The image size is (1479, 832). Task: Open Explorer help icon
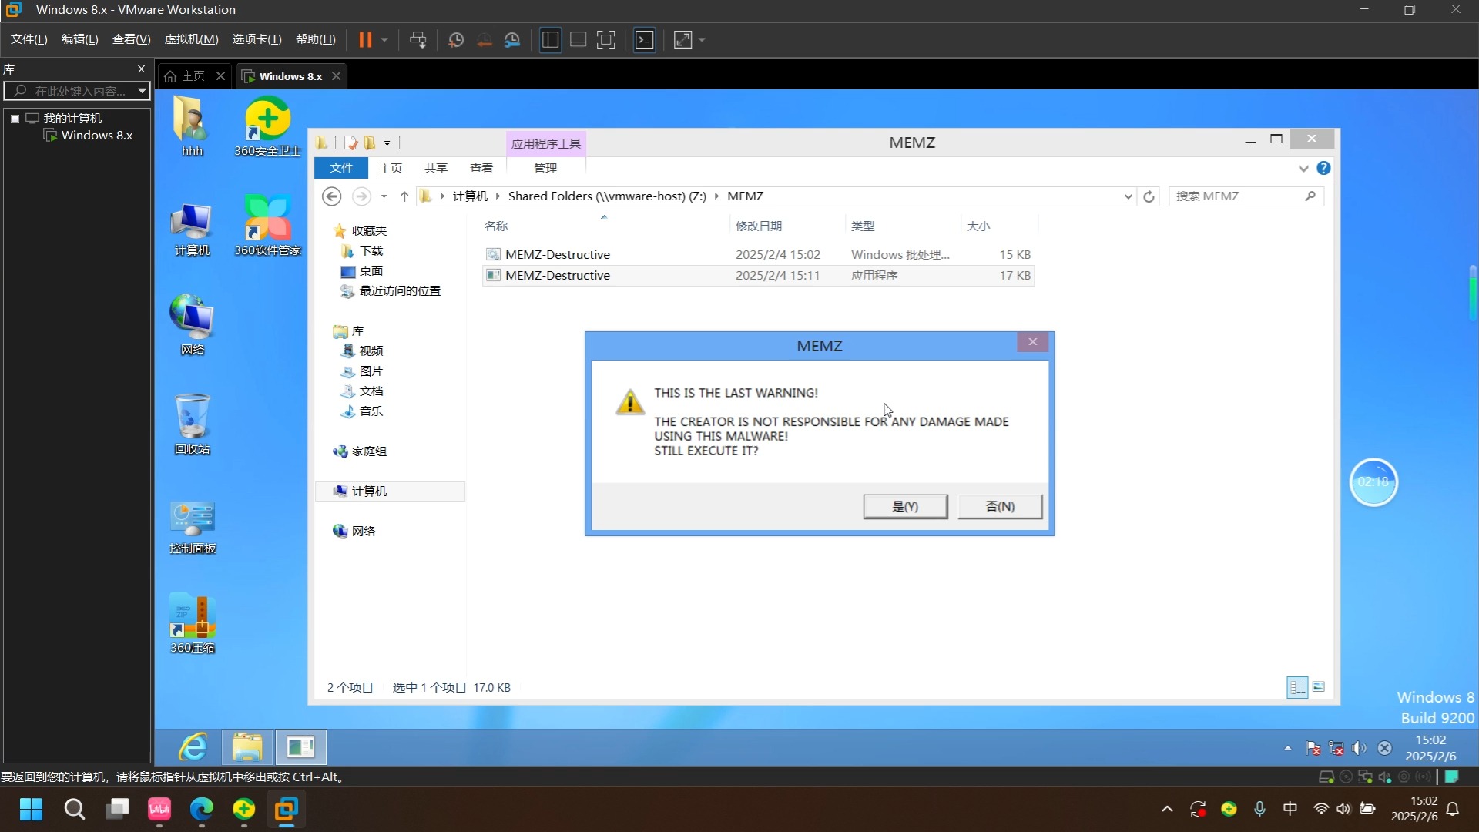[1323, 168]
